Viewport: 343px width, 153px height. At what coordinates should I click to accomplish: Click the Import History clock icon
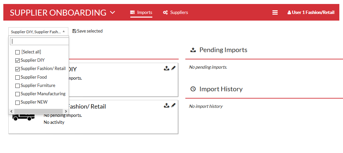[x=193, y=89]
